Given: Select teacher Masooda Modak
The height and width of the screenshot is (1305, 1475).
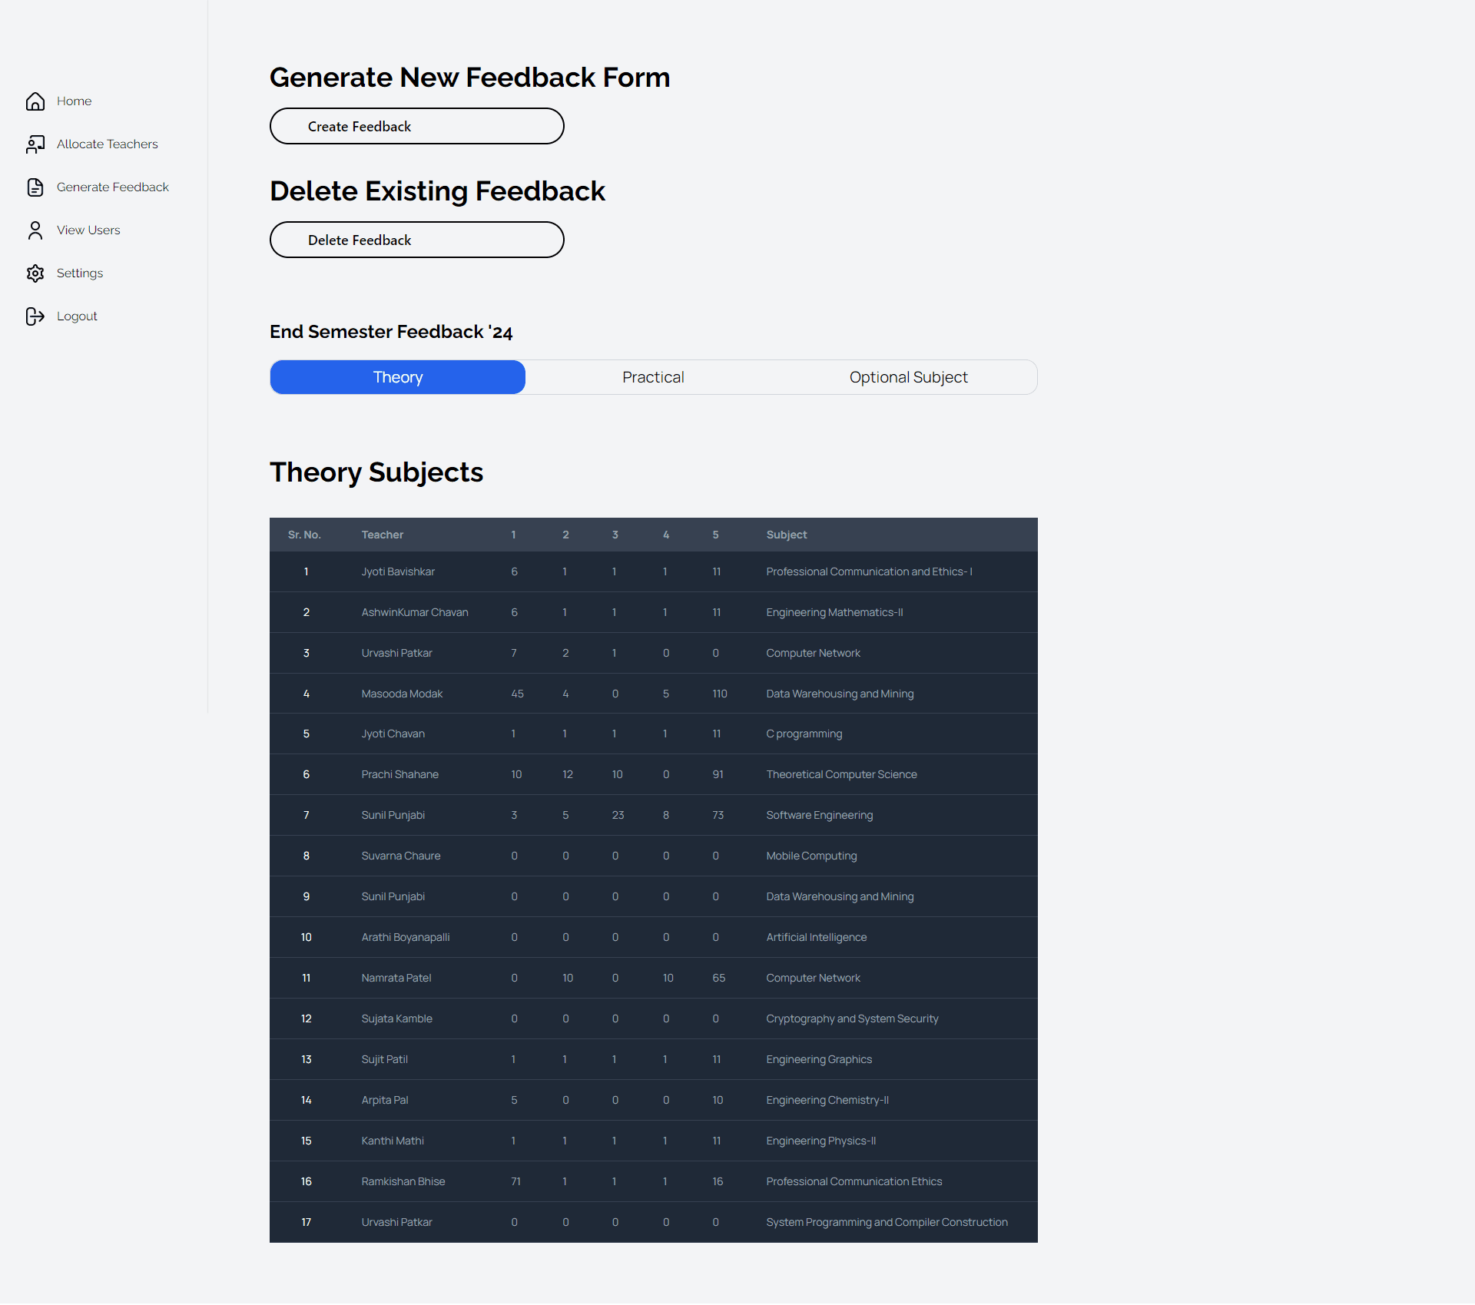Looking at the screenshot, I should tap(402, 694).
